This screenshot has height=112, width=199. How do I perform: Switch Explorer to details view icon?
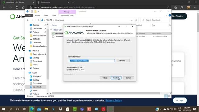click(166, 96)
